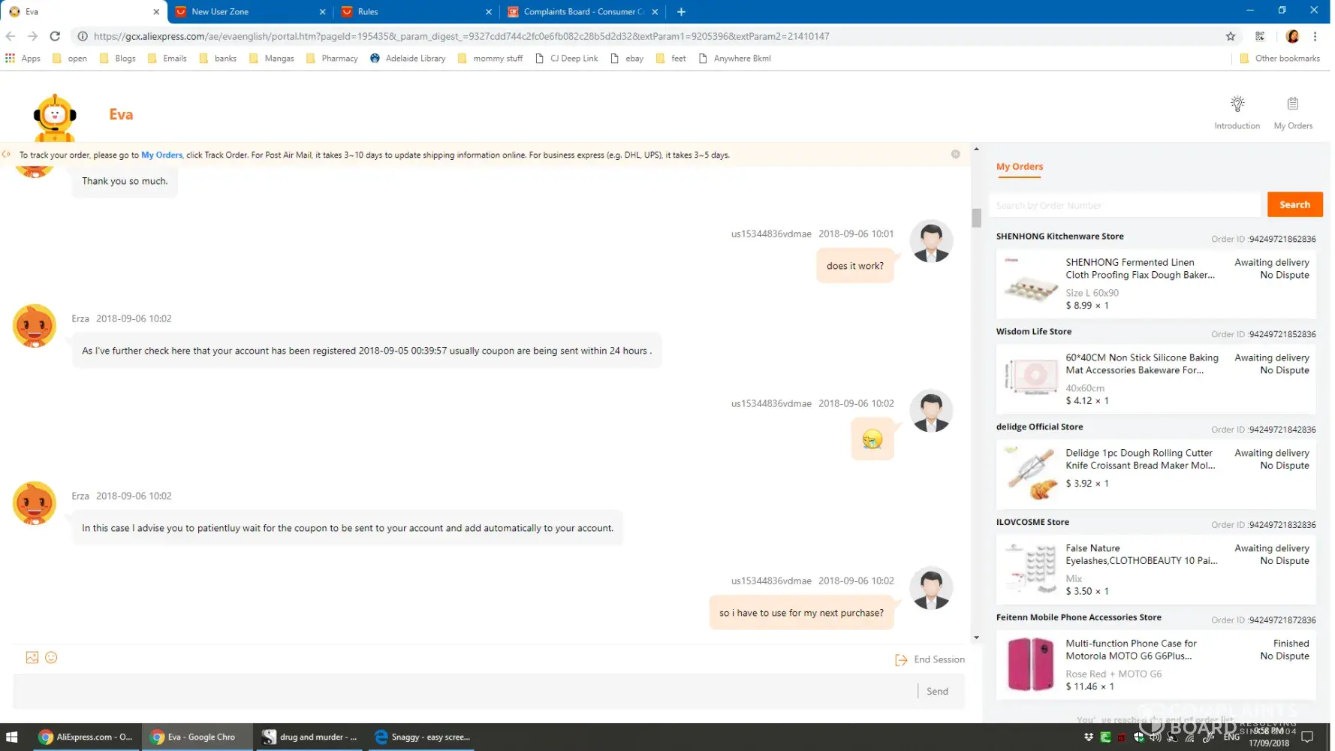Image resolution: width=1335 pixels, height=751 pixels.
Task: Open the Windows Start menu
Action: pyautogui.click(x=11, y=737)
